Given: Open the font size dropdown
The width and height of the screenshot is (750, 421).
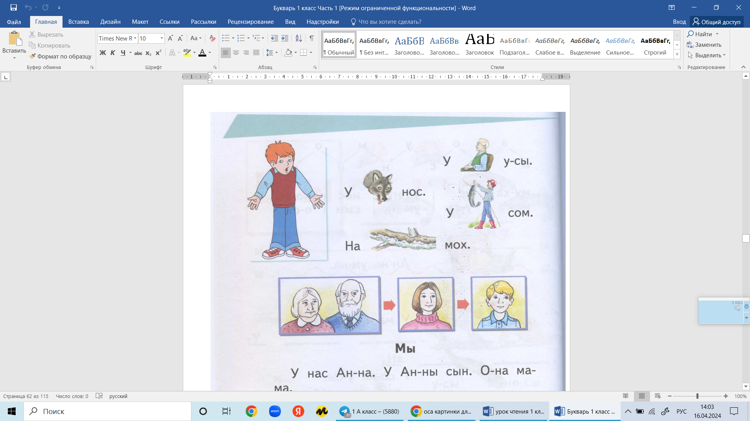Looking at the screenshot, I should coord(161,38).
